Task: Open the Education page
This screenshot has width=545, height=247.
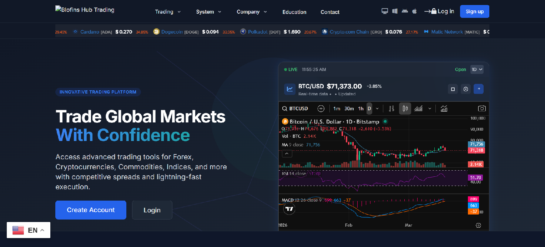Action: (294, 12)
